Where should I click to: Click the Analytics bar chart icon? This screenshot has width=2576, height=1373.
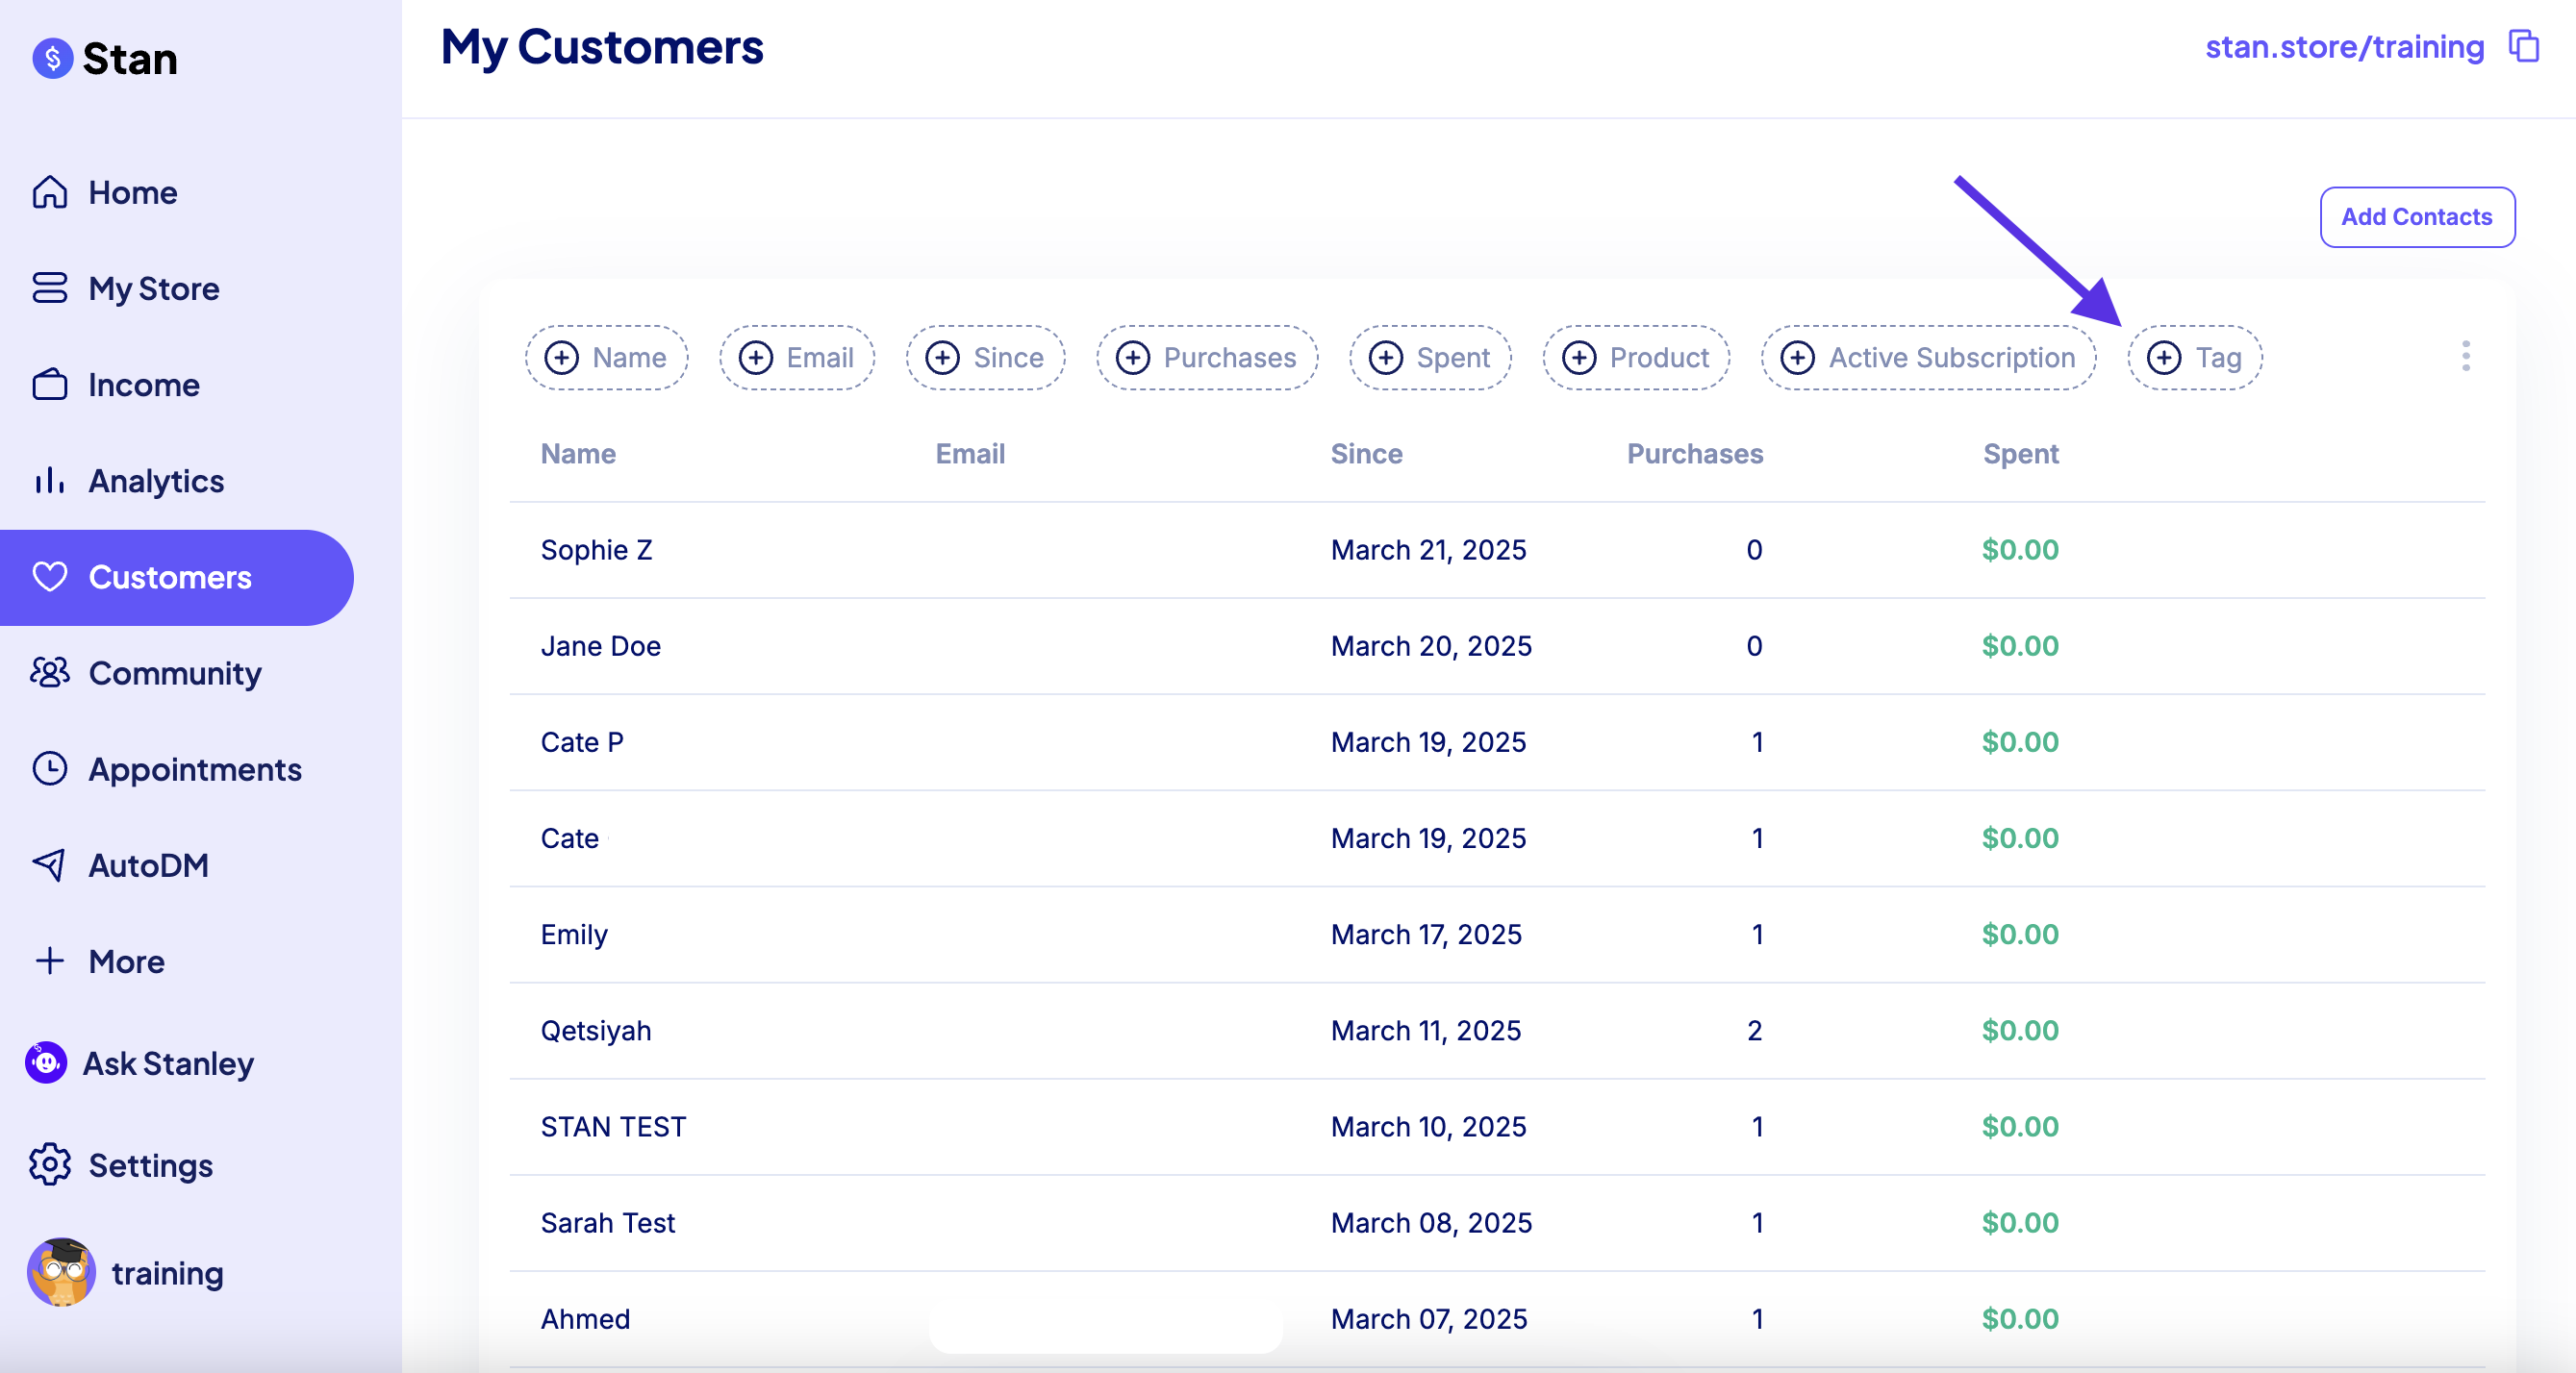click(x=50, y=481)
